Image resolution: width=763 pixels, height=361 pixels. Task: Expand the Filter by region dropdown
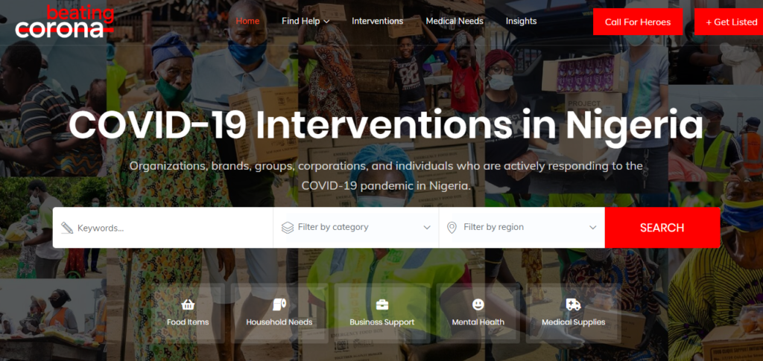pos(522,227)
